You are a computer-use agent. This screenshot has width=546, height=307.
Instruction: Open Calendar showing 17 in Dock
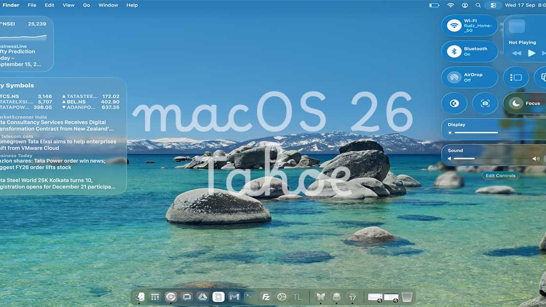tap(352, 297)
